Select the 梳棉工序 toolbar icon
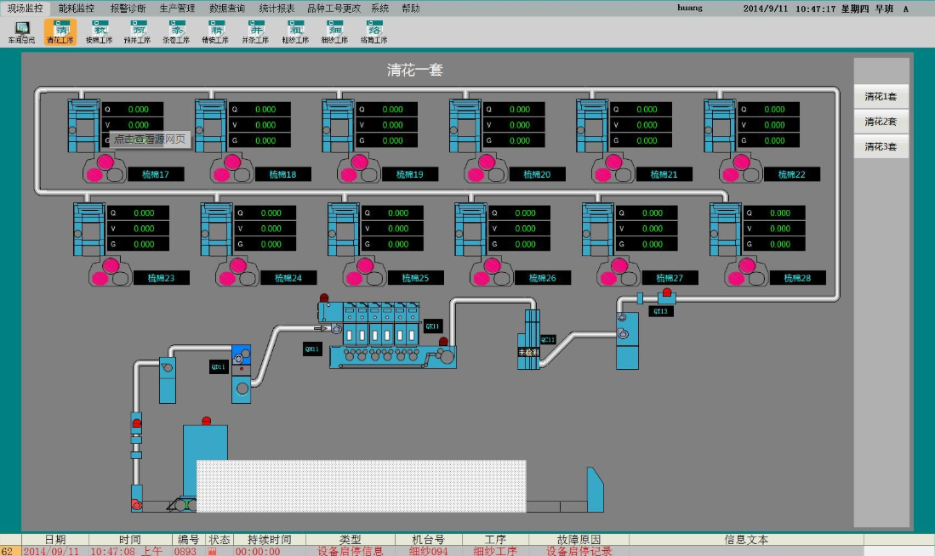The height and width of the screenshot is (556, 935). click(99, 32)
